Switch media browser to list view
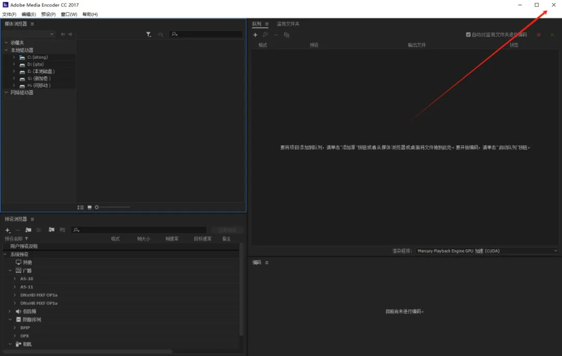This screenshot has height=356, width=562. coord(81,207)
